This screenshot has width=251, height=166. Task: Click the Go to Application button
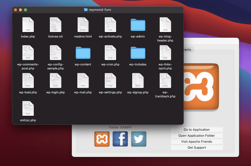(197, 130)
